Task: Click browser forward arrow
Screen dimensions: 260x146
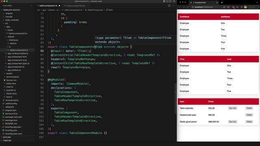Action: tap(184, 7)
